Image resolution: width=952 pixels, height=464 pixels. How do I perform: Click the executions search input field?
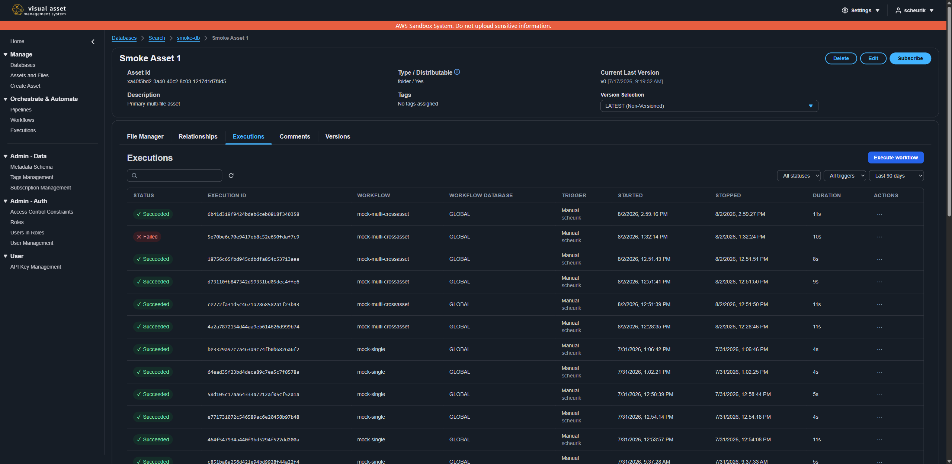coord(174,176)
